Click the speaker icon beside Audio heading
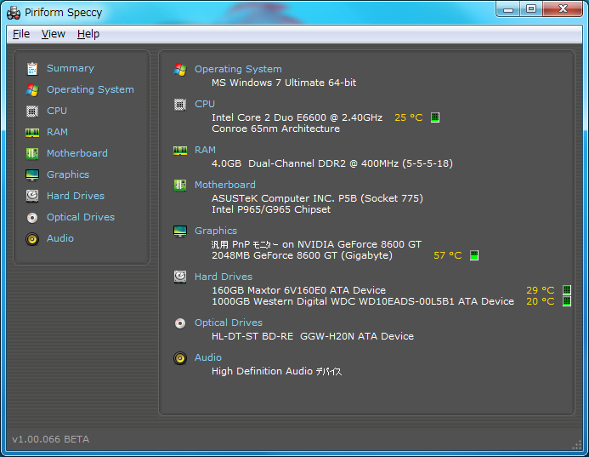 pyautogui.click(x=180, y=358)
